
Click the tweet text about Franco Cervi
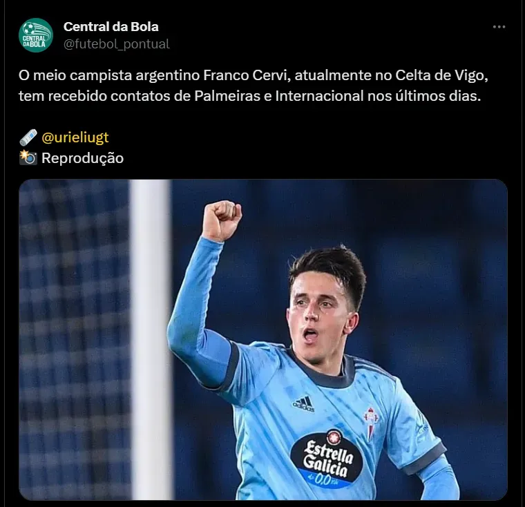(x=253, y=86)
